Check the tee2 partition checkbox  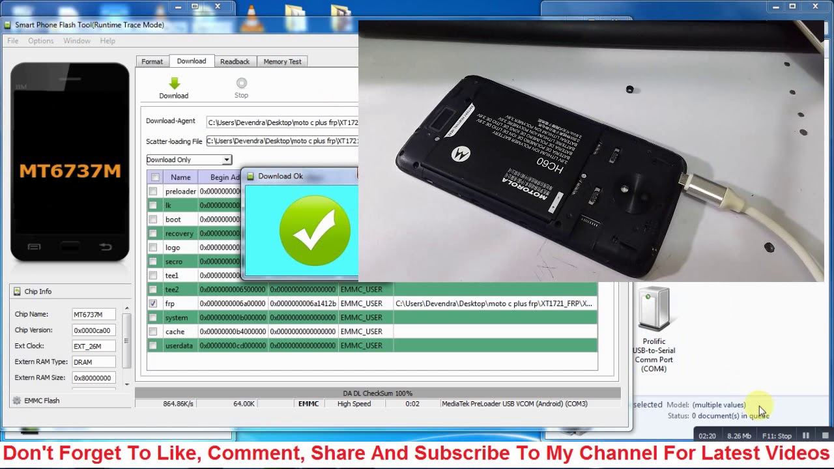pyautogui.click(x=153, y=289)
